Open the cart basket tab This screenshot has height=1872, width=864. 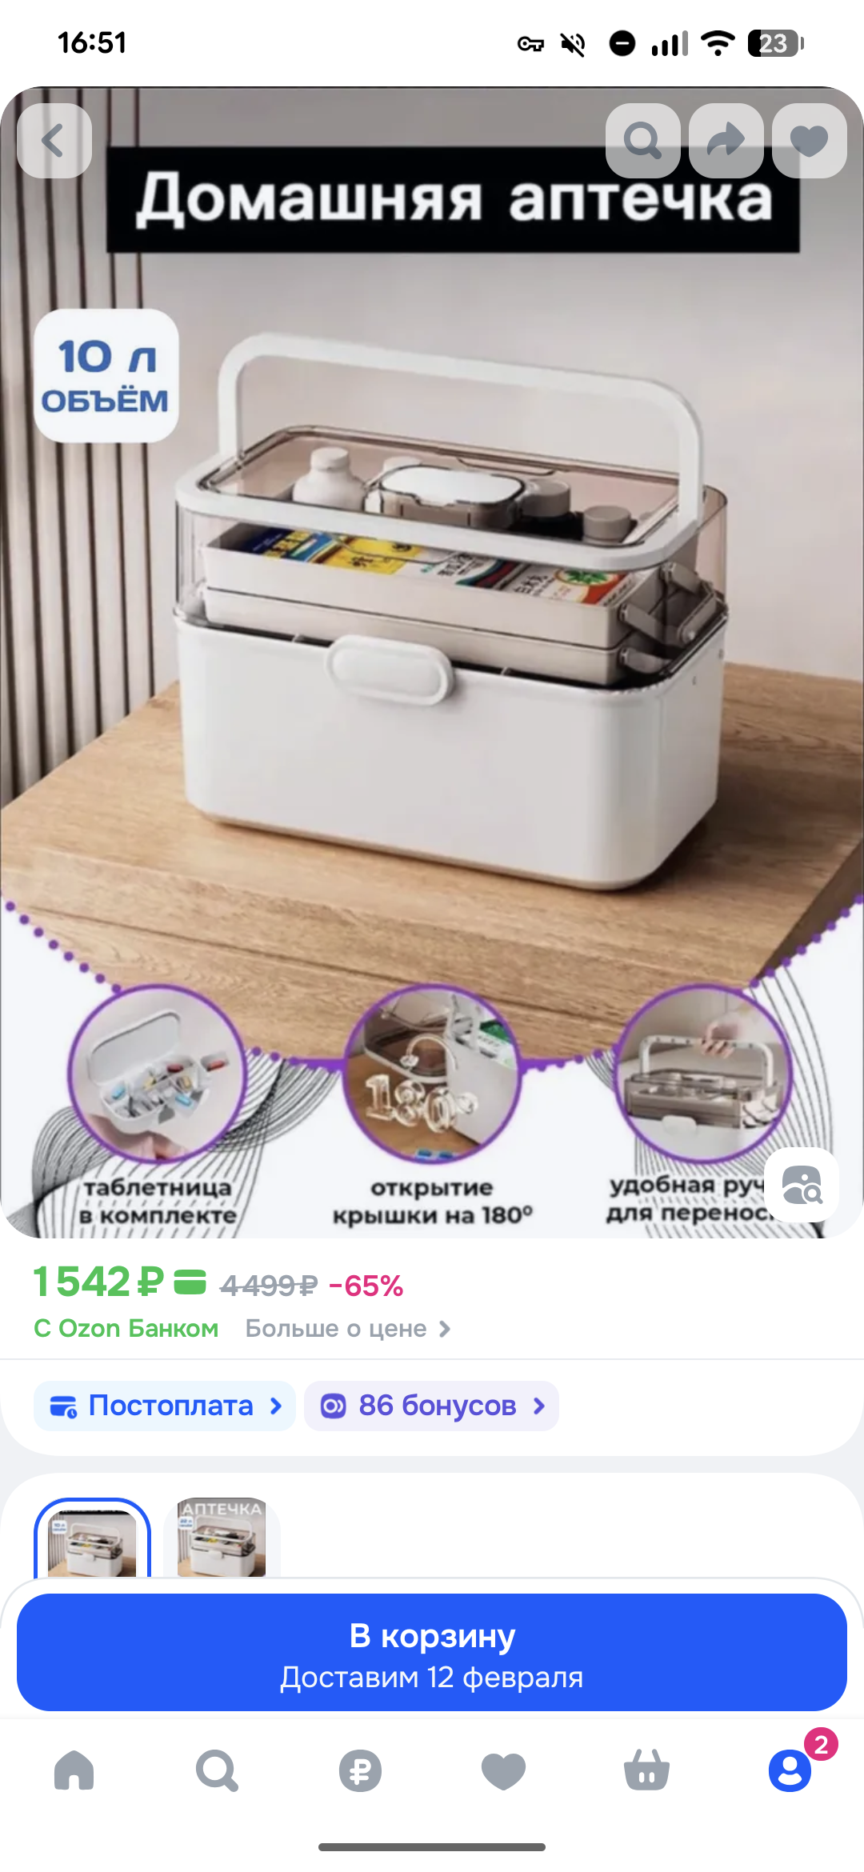646,1769
